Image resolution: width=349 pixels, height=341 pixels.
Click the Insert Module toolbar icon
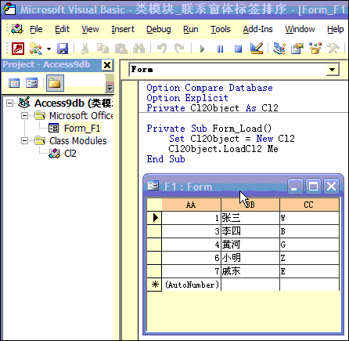[x=36, y=49]
